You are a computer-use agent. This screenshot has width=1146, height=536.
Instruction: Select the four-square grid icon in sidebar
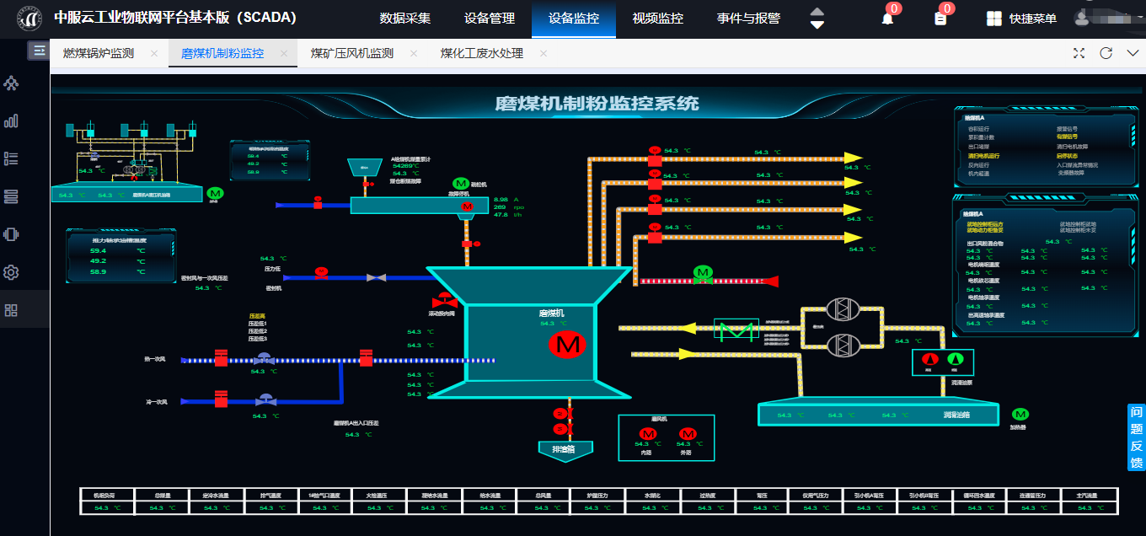(x=12, y=310)
